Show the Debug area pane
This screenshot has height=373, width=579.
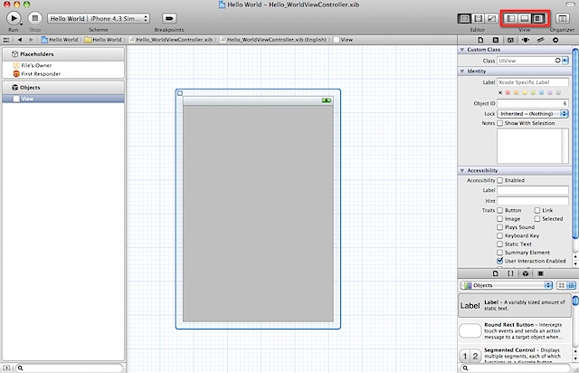click(525, 18)
